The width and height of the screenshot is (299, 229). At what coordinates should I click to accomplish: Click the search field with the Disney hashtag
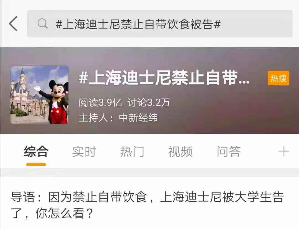coord(160,23)
